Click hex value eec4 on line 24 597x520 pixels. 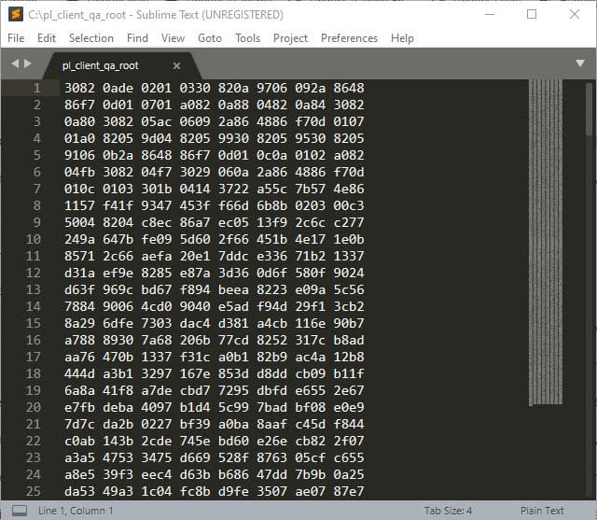pyautogui.click(x=157, y=474)
